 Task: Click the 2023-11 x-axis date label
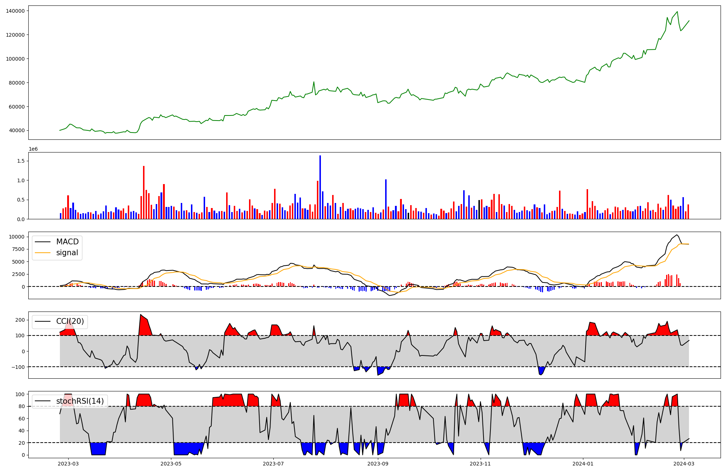click(481, 464)
